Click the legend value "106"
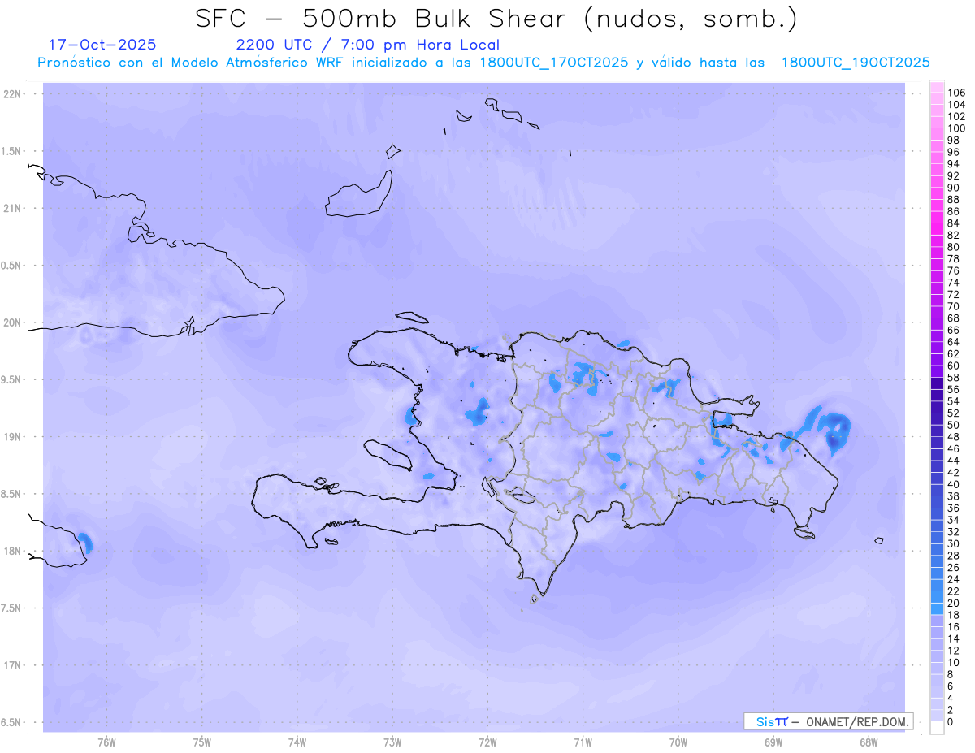Viewport: 975px width, 753px height. click(956, 93)
